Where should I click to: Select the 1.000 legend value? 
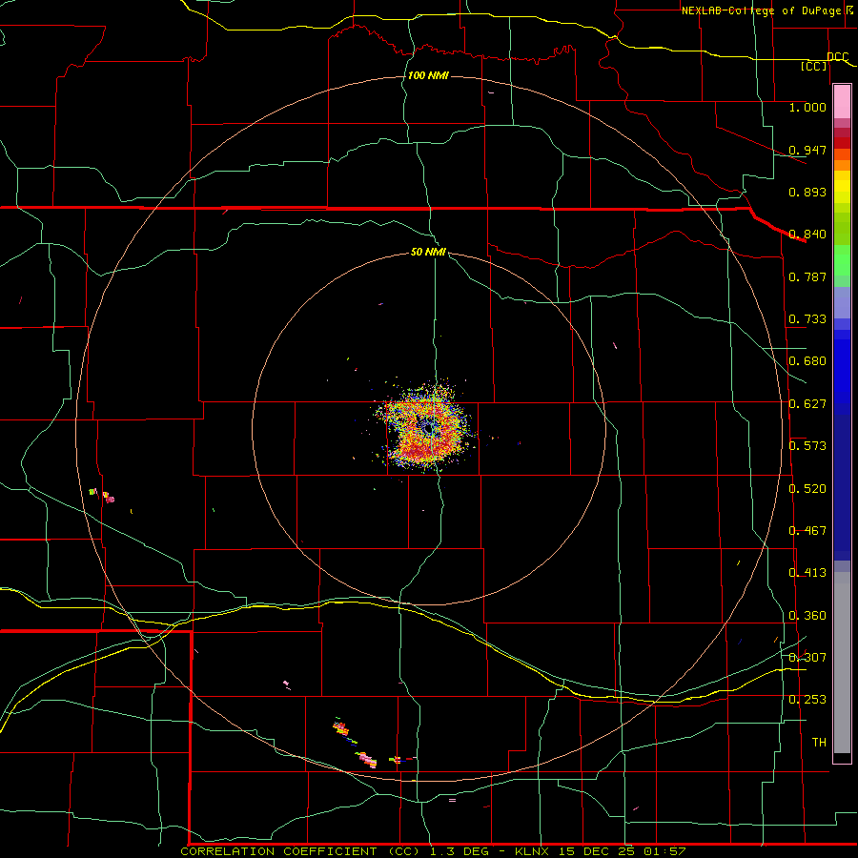[x=807, y=107]
